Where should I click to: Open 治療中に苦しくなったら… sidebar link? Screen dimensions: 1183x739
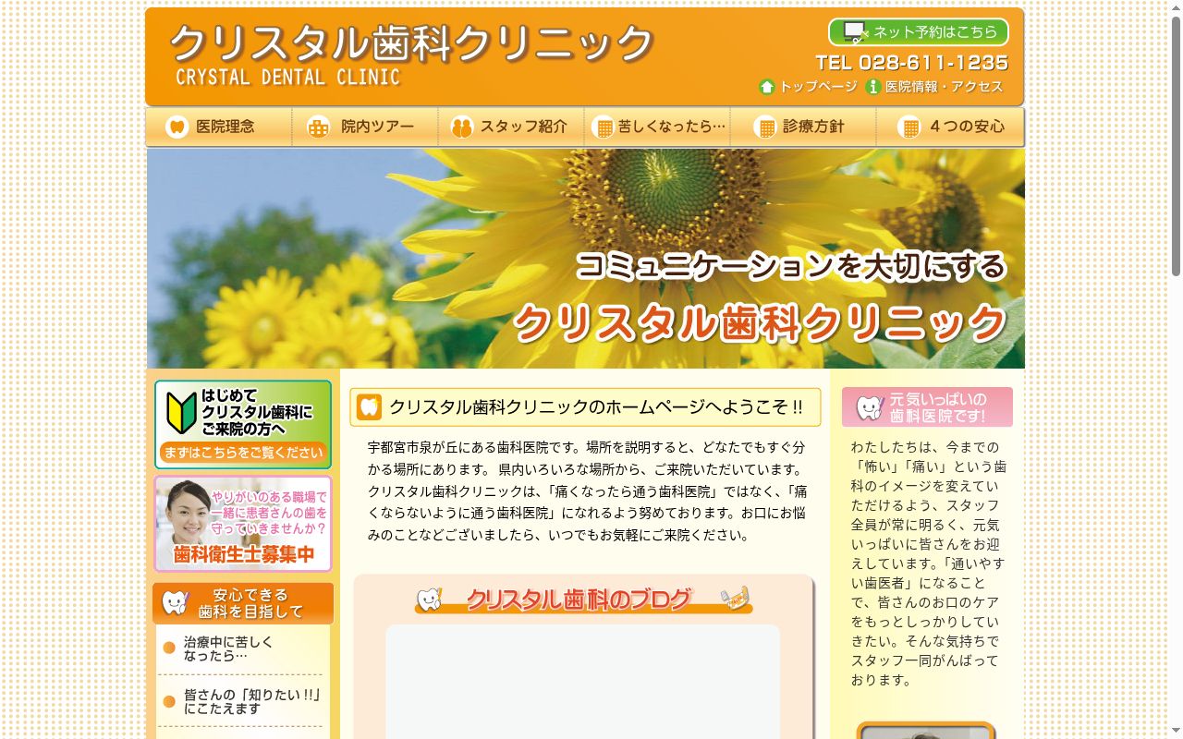point(228,648)
